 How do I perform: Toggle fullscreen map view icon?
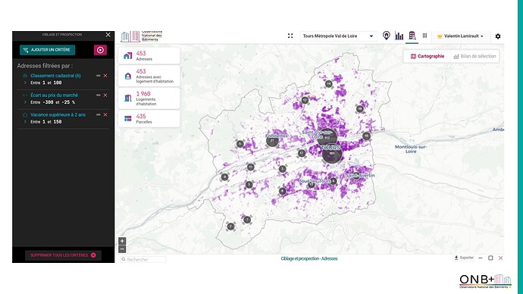tap(290, 36)
